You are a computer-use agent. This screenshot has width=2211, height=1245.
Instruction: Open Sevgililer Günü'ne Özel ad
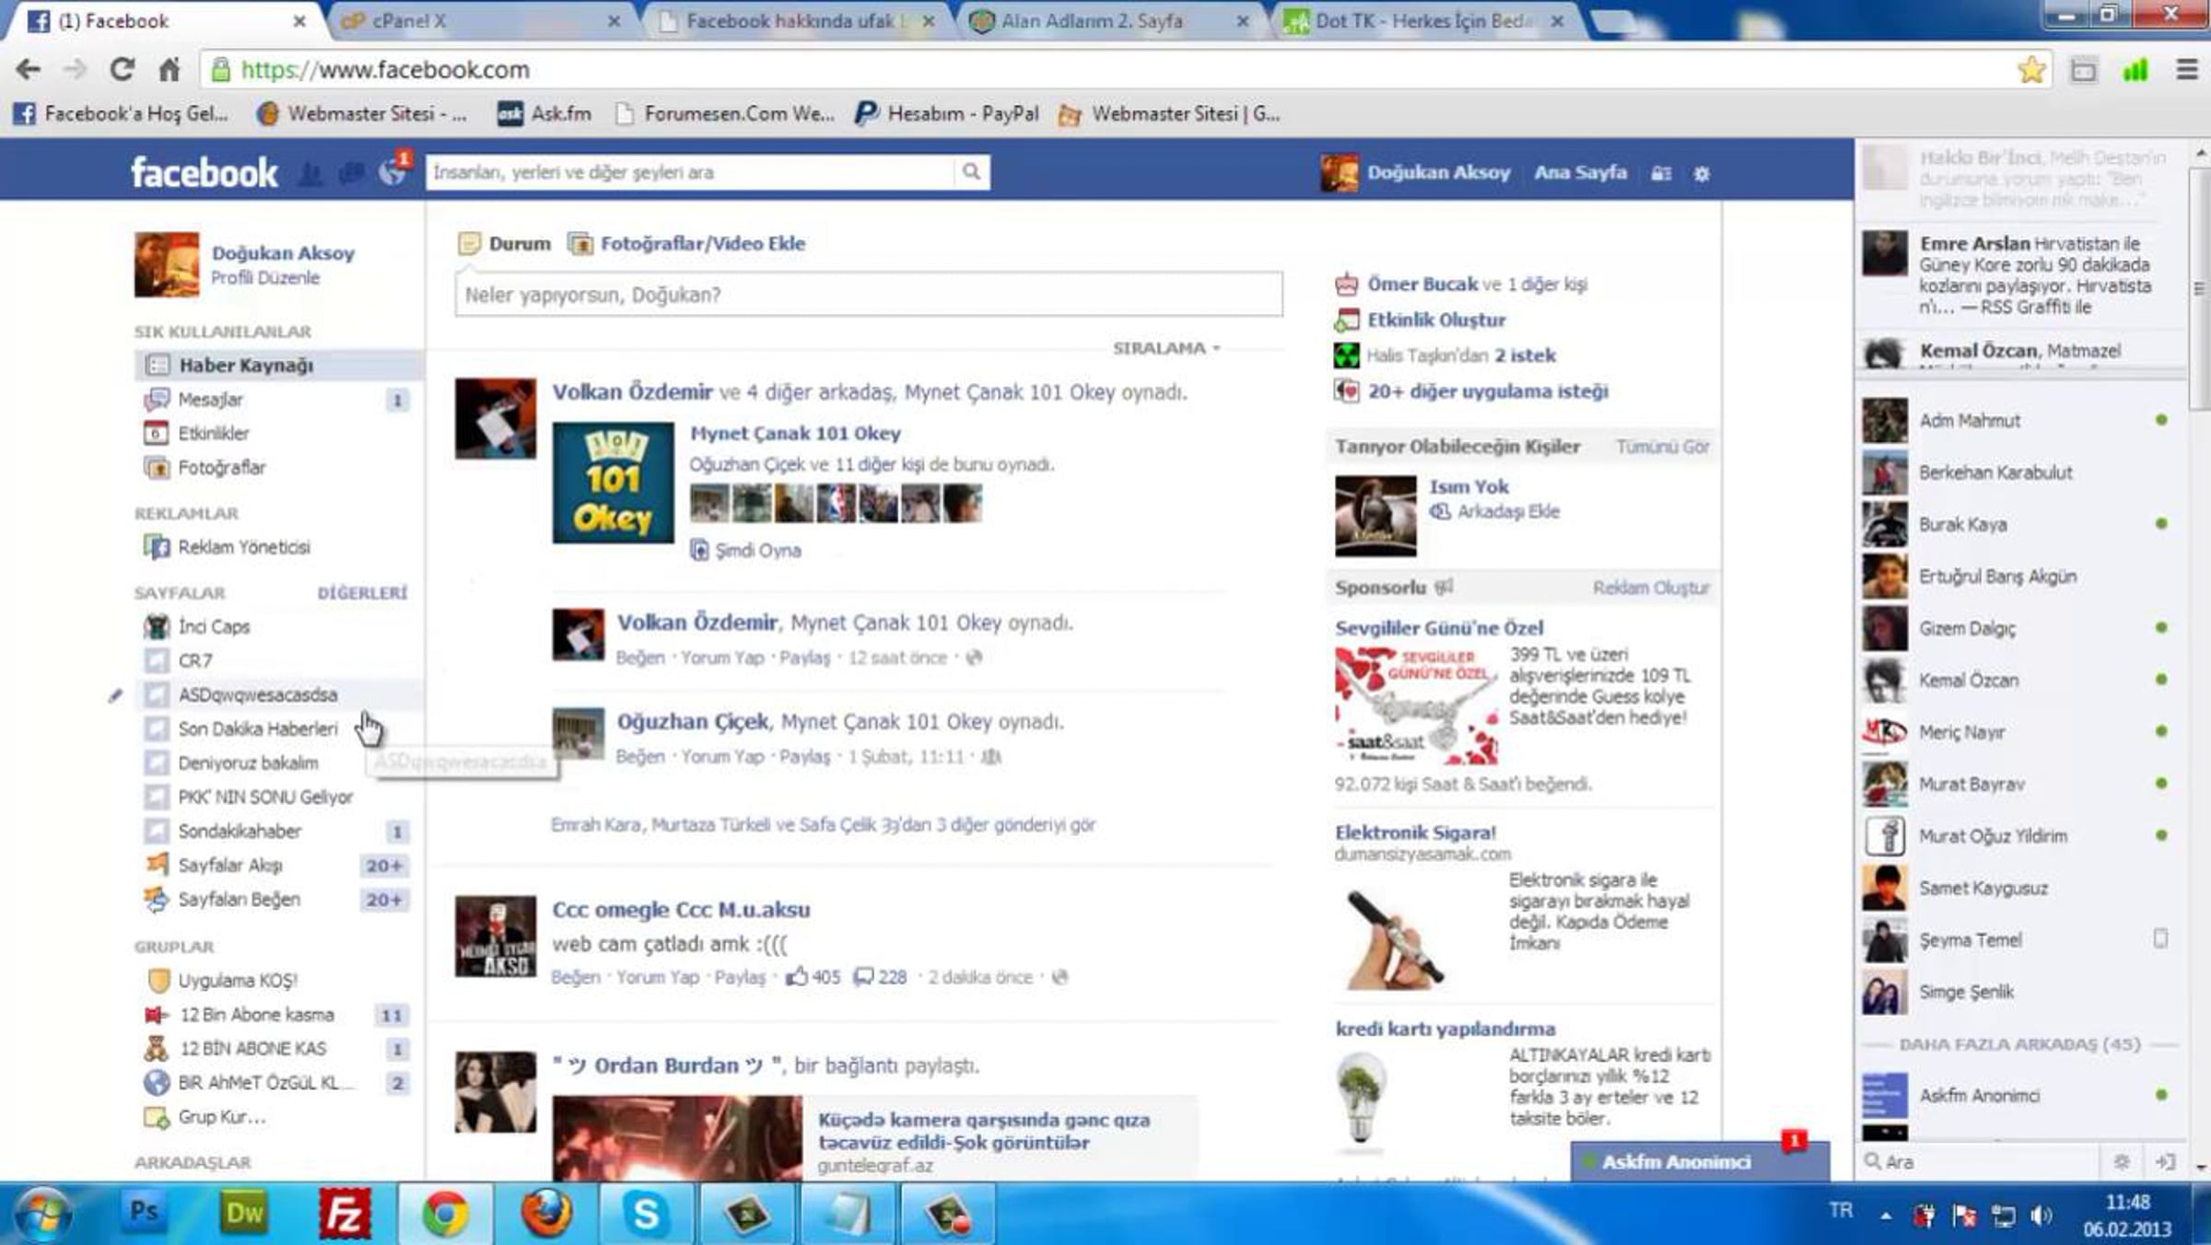click(x=1439, y=628)
